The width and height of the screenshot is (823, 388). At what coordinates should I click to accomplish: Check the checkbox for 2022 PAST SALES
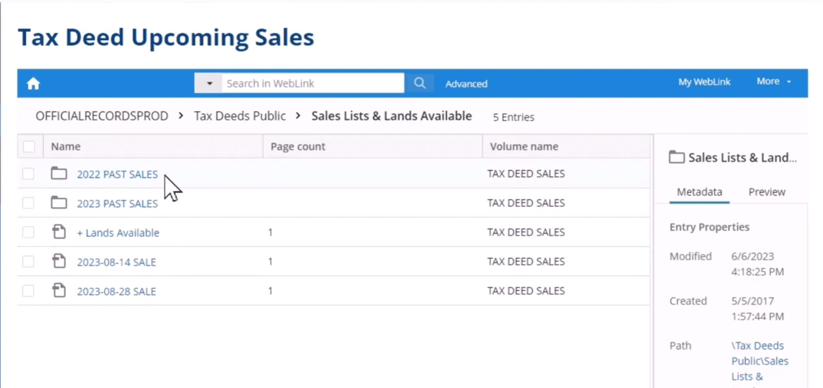coord(28,174)
